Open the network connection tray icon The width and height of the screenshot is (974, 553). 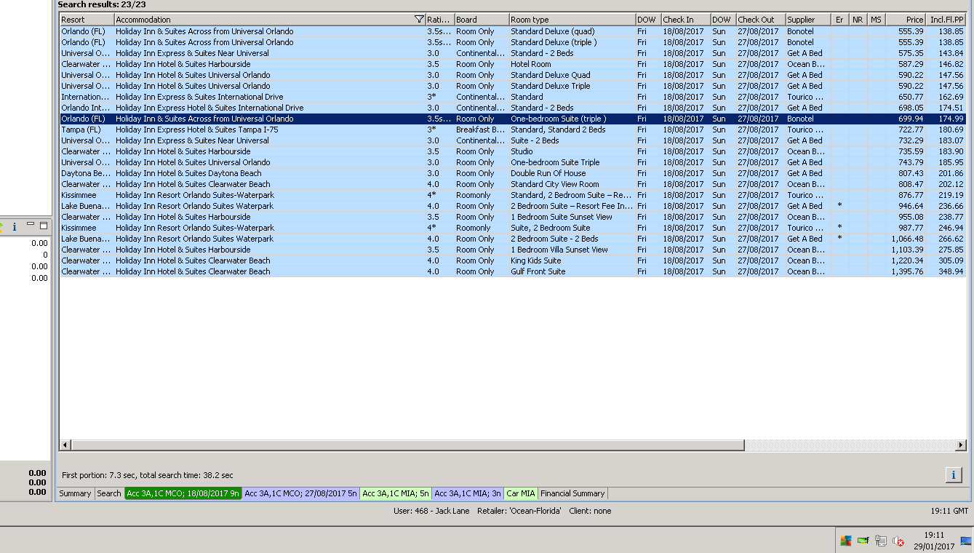coord(880,541)
